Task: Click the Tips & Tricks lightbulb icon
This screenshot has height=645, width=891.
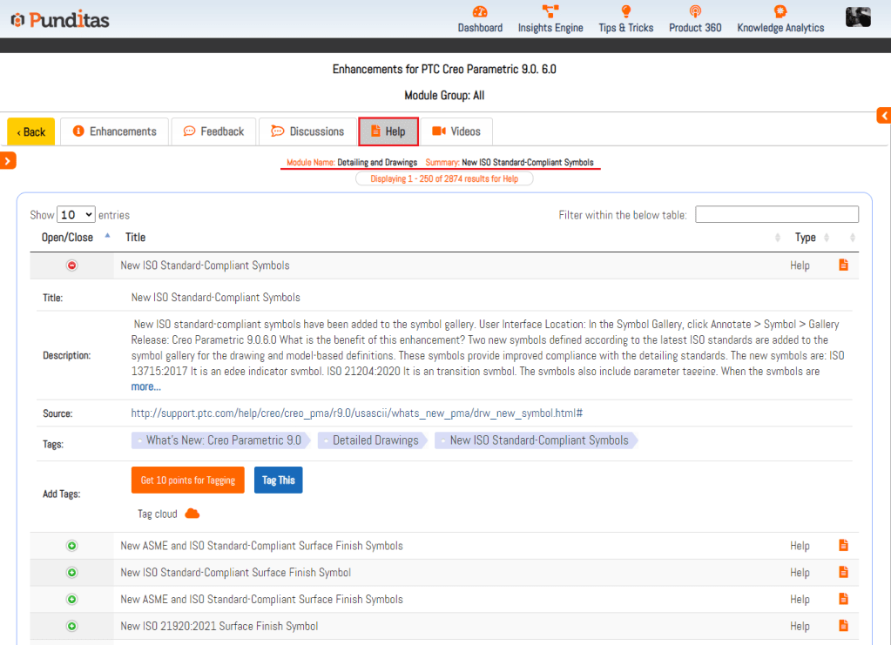Action: coord(625,12)
